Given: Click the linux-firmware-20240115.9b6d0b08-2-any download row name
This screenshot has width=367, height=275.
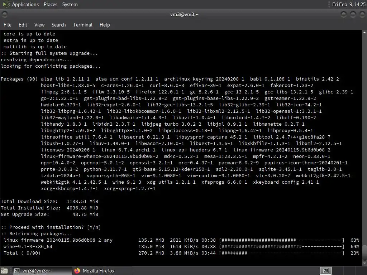Looking at the screenshot, I should click(58, 240).
